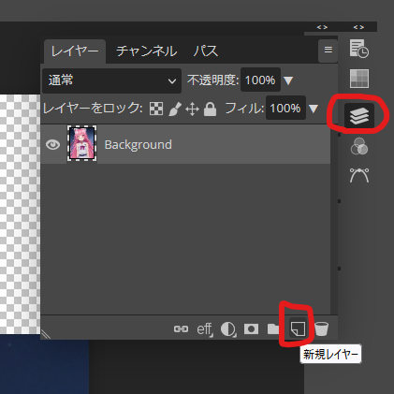Click the link layers icon
Viewport: 394px width, 394px height.
[x=181, y=328]
